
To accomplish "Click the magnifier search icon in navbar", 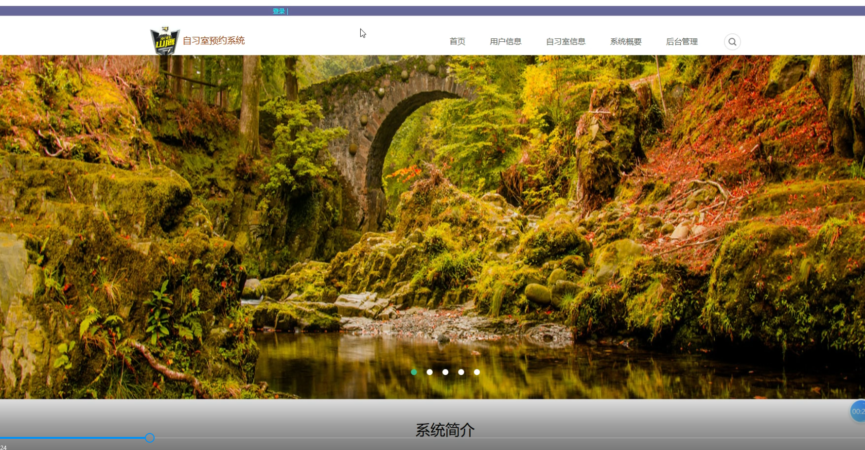I will coord(732,42).
